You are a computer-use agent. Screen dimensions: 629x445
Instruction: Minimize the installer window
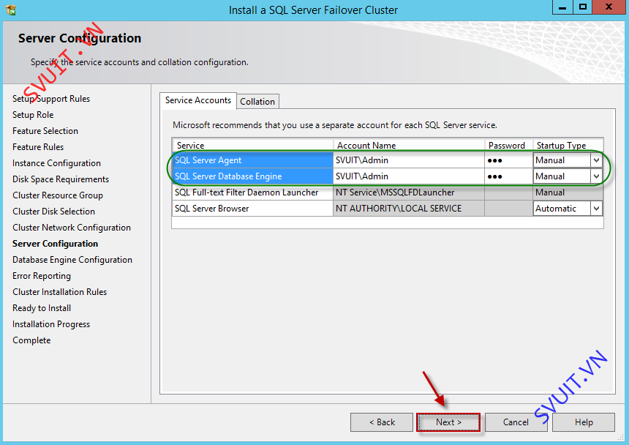562,7
